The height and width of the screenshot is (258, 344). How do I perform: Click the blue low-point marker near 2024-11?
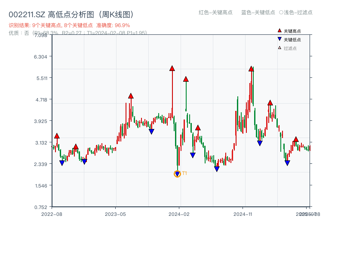click(x=260, y=142)
